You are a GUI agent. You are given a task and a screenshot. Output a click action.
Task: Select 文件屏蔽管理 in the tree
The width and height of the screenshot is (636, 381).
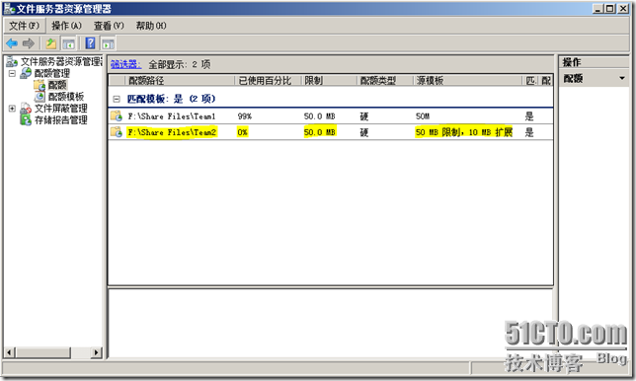[x=61, y=109]
